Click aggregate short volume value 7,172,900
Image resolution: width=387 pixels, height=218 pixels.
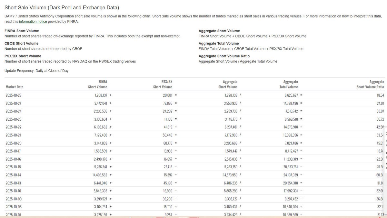coord(231,135)
